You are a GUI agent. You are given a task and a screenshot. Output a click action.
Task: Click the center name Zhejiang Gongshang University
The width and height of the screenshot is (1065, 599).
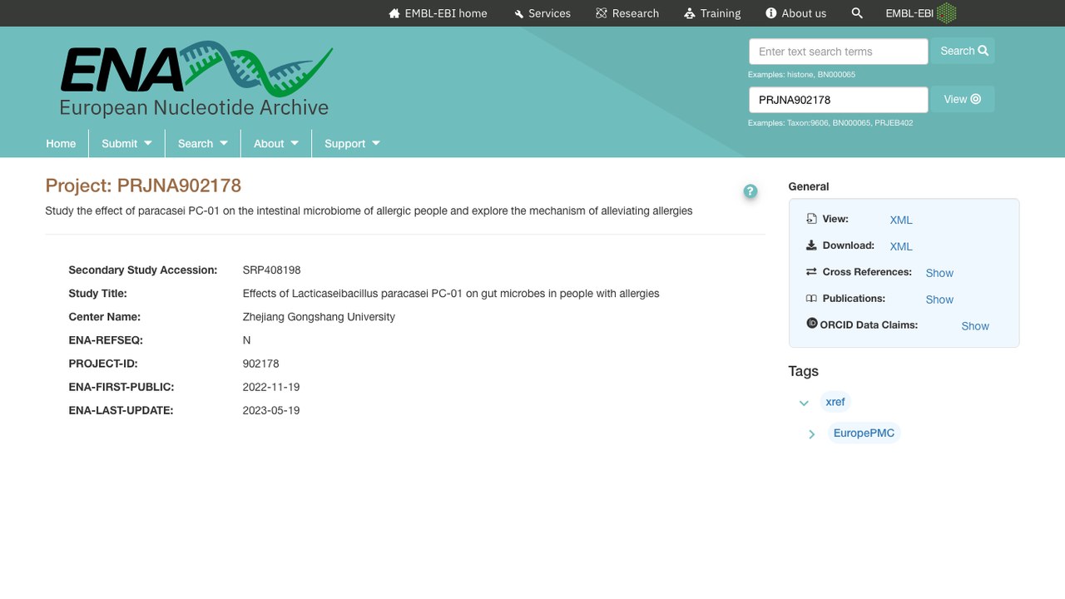319,316
